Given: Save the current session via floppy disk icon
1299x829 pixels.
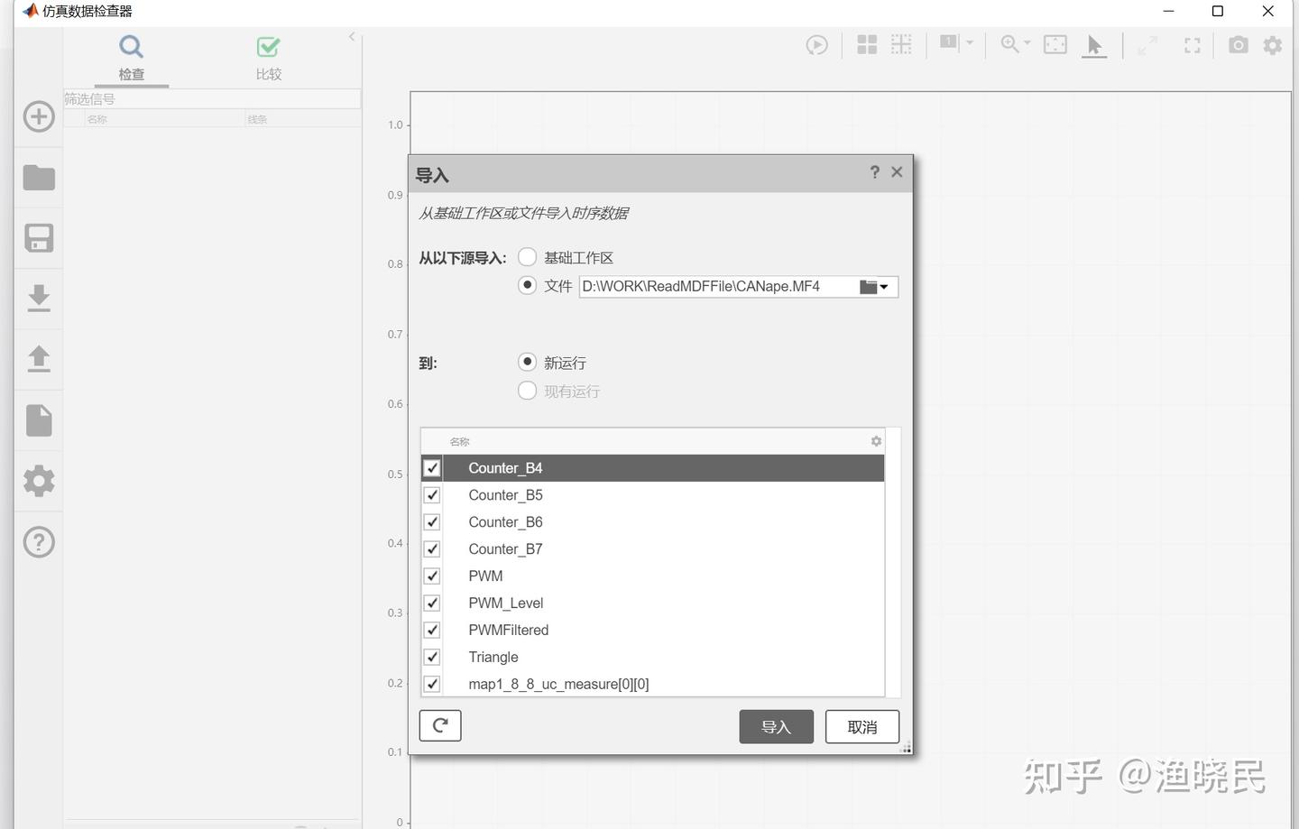Looking at the screenshot, I should point(38,238).
